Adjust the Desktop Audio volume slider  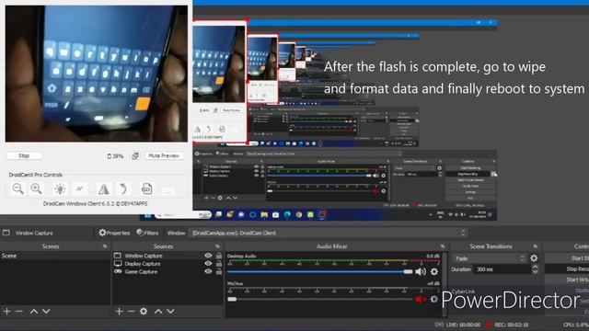point(319,271)
